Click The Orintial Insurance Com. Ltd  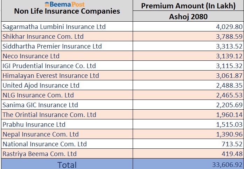pyautogui.click(x=49, y=115)
